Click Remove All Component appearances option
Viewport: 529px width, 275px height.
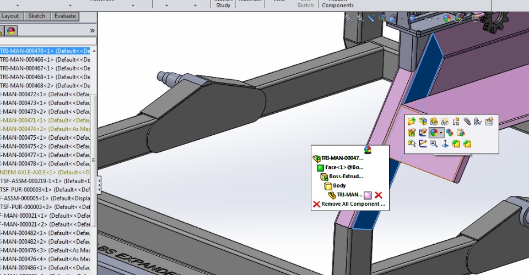[349, 204]
